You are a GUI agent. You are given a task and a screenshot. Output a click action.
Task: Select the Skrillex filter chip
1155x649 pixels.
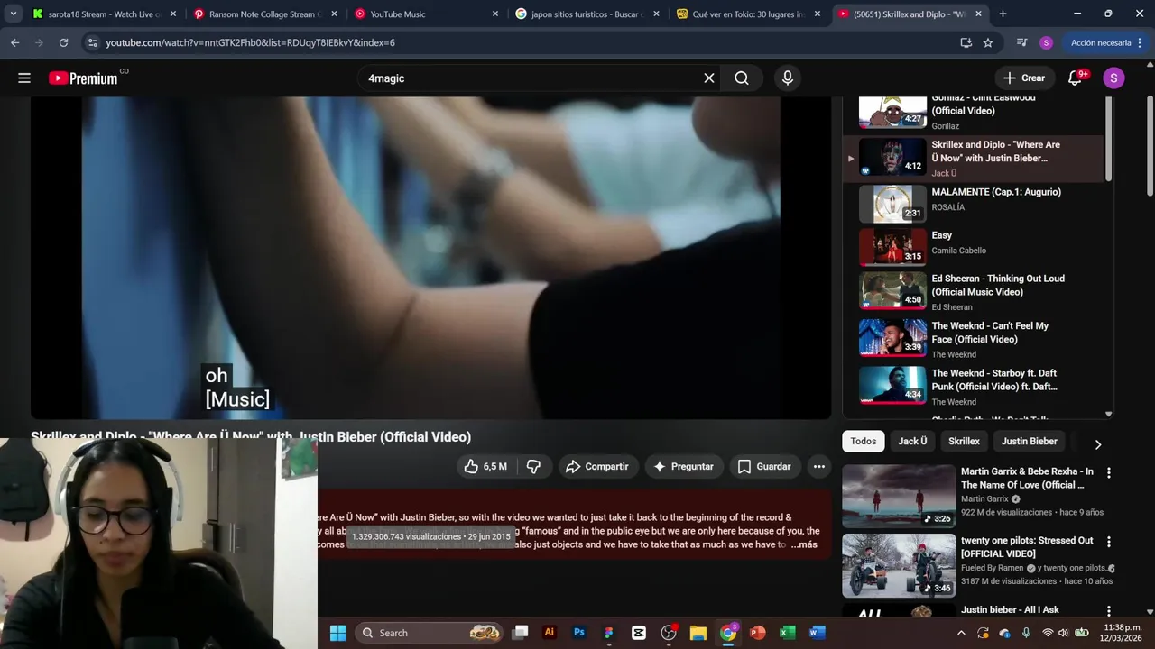click(x=964, y=441)
